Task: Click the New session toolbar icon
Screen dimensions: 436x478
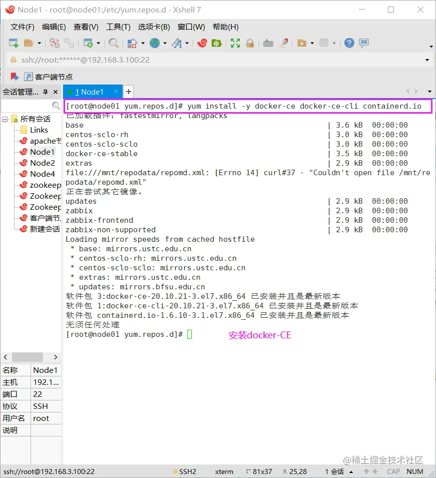Action: point(14,43)
